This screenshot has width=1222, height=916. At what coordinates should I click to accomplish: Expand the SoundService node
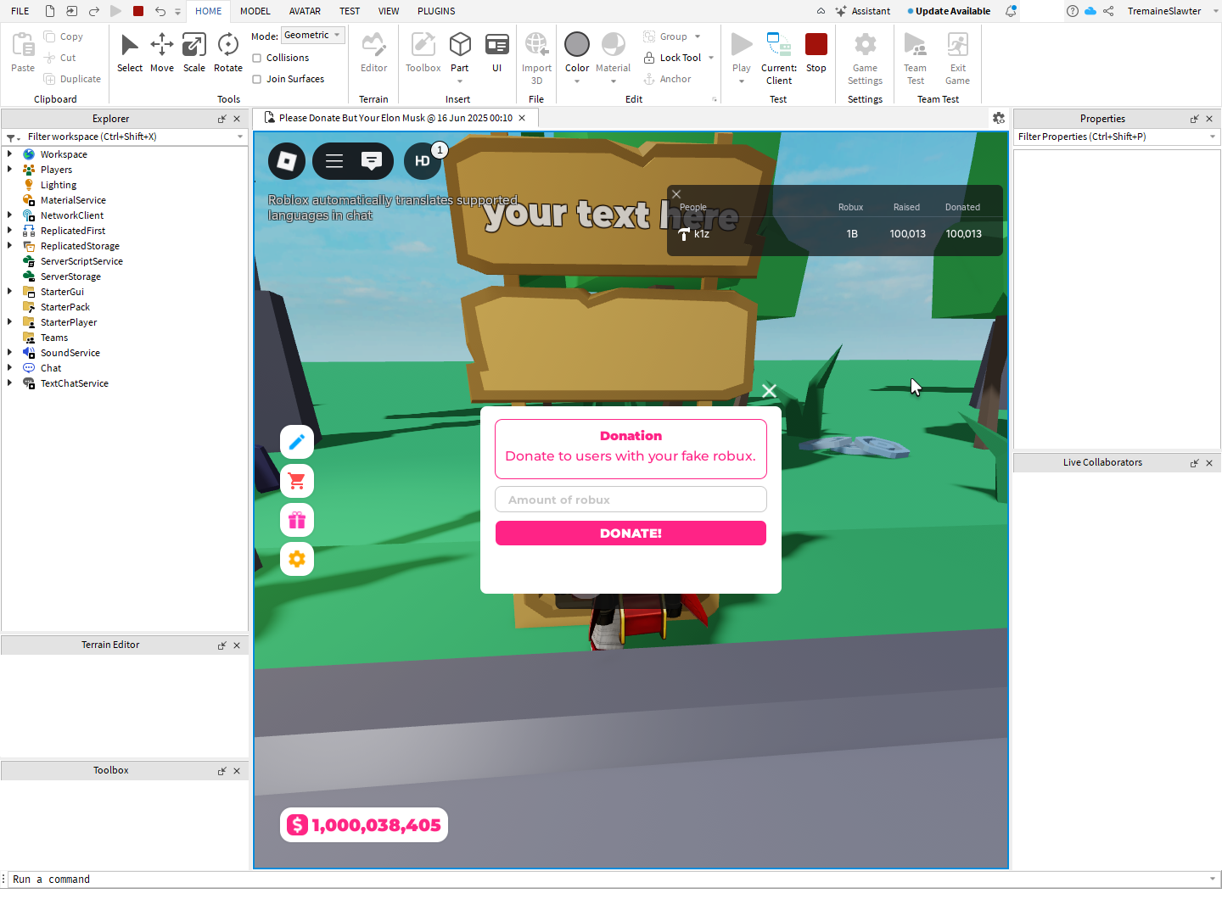pyautogui.click(x=9, y=353)
